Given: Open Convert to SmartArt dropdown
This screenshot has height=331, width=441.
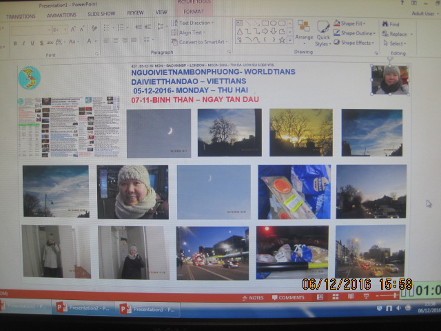Looking at the screenshot, I should [x=199, y=42].
